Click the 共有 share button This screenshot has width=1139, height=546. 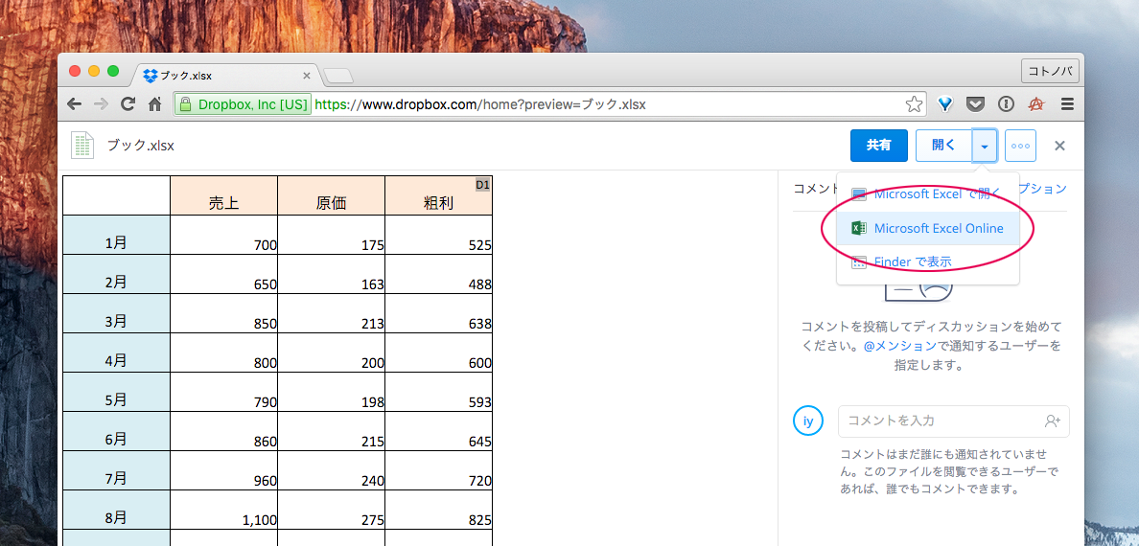[x=879, y=146]
